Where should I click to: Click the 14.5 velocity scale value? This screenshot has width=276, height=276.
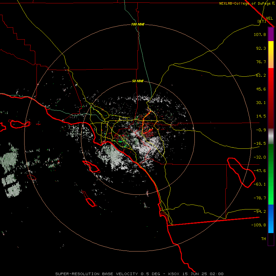coord(261,116)
